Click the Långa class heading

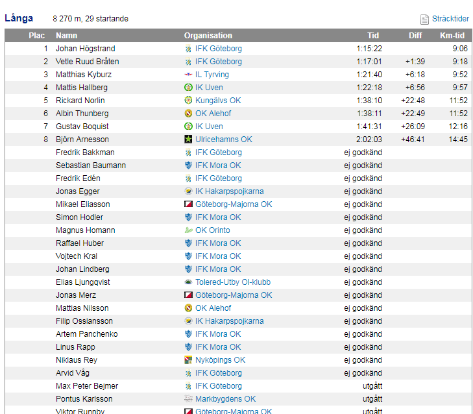(x=19, y=18)
